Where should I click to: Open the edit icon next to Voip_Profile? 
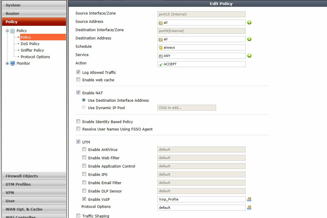[x=249, y=199]
